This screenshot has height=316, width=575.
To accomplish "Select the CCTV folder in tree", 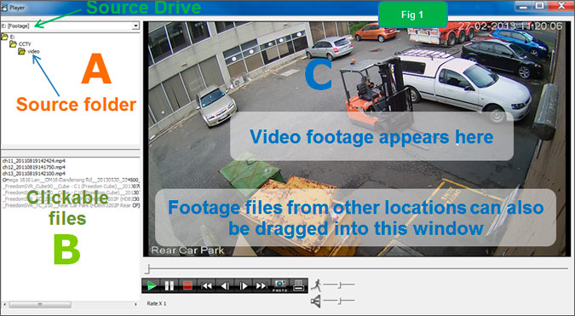I will coord(20,44).
